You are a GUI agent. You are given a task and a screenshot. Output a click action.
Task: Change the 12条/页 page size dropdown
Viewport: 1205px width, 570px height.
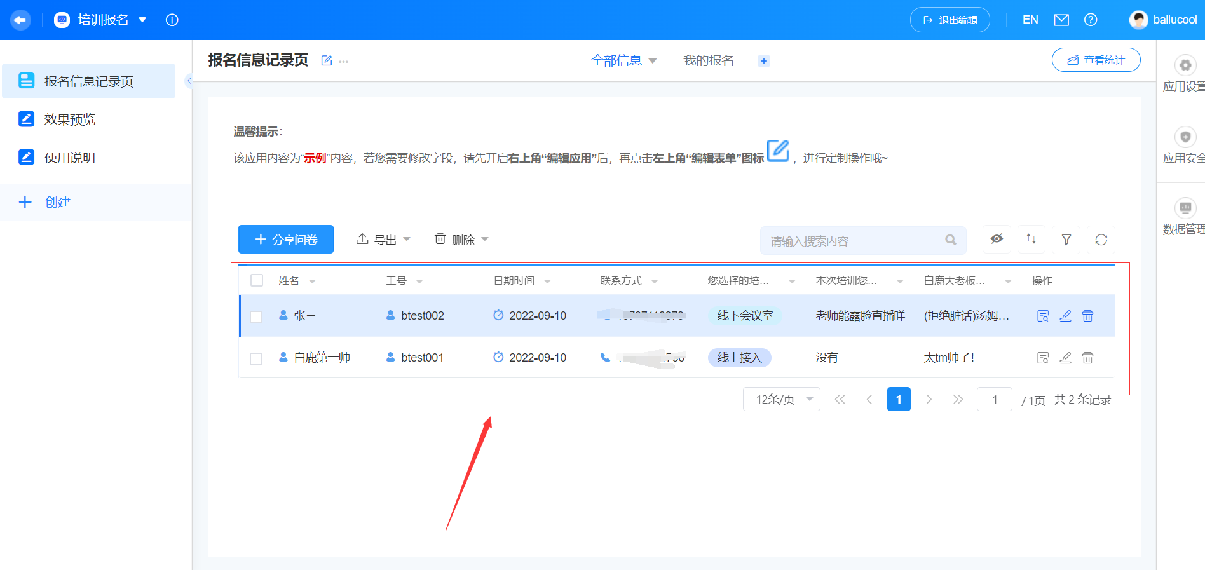[x=782, y=399]
